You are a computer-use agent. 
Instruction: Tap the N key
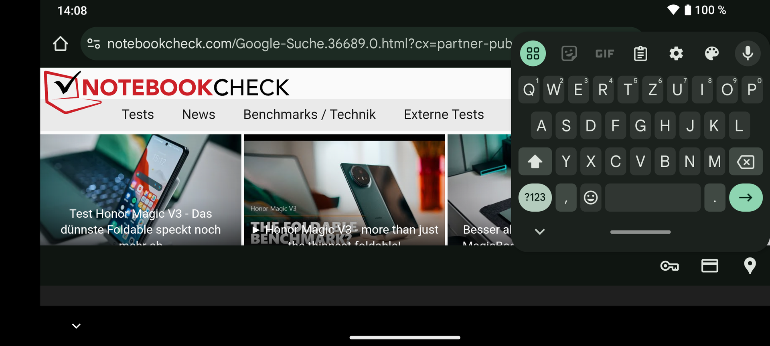[690, 162]
